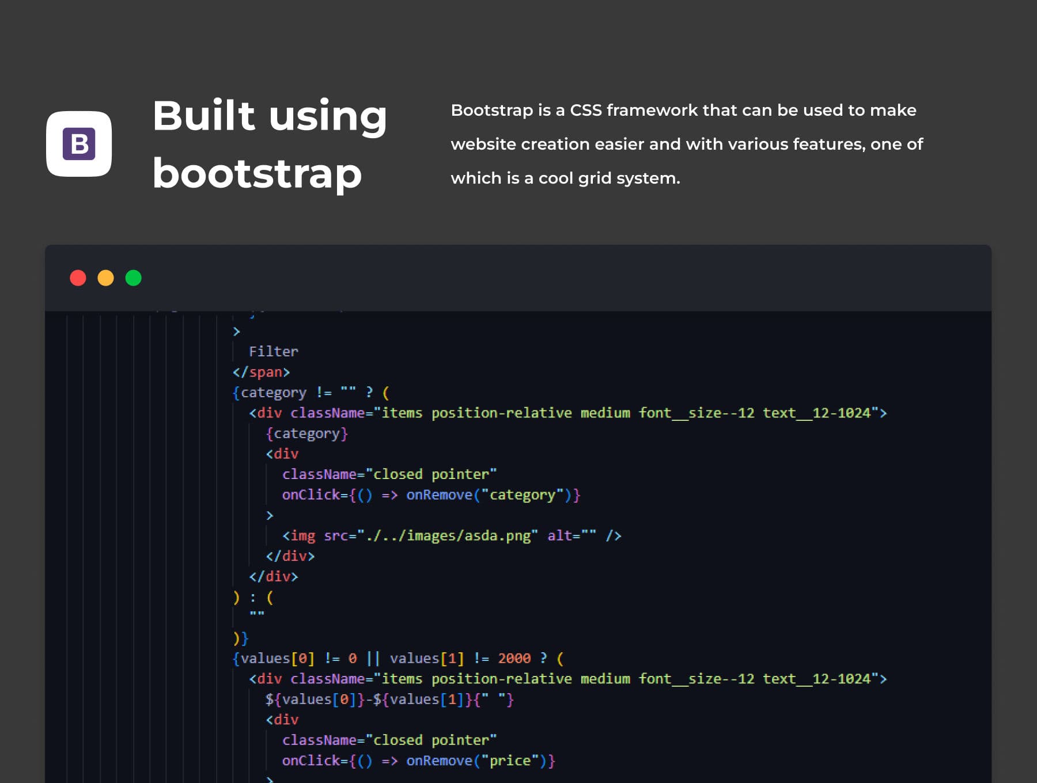This screenshot has height=783, width=1037.
Task: Click the closing </span> tag line
Action: [261, 372]
